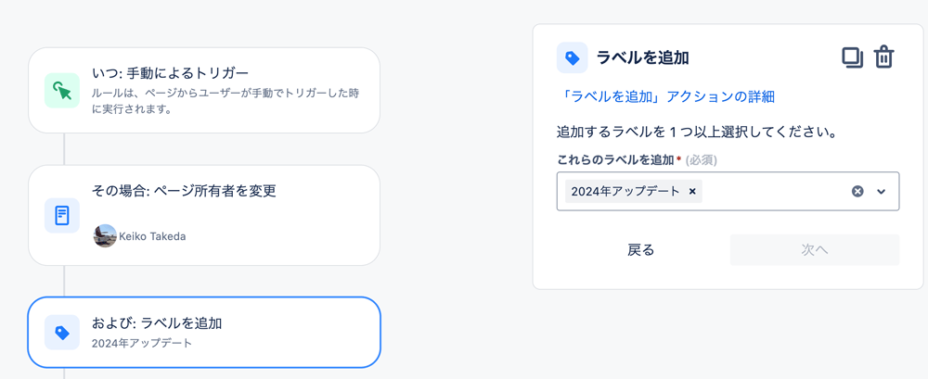Click the 2024年アップデート chip text in field
This screenshot has height=379, width=928.
pyautogui.click(x=625, y=191)
